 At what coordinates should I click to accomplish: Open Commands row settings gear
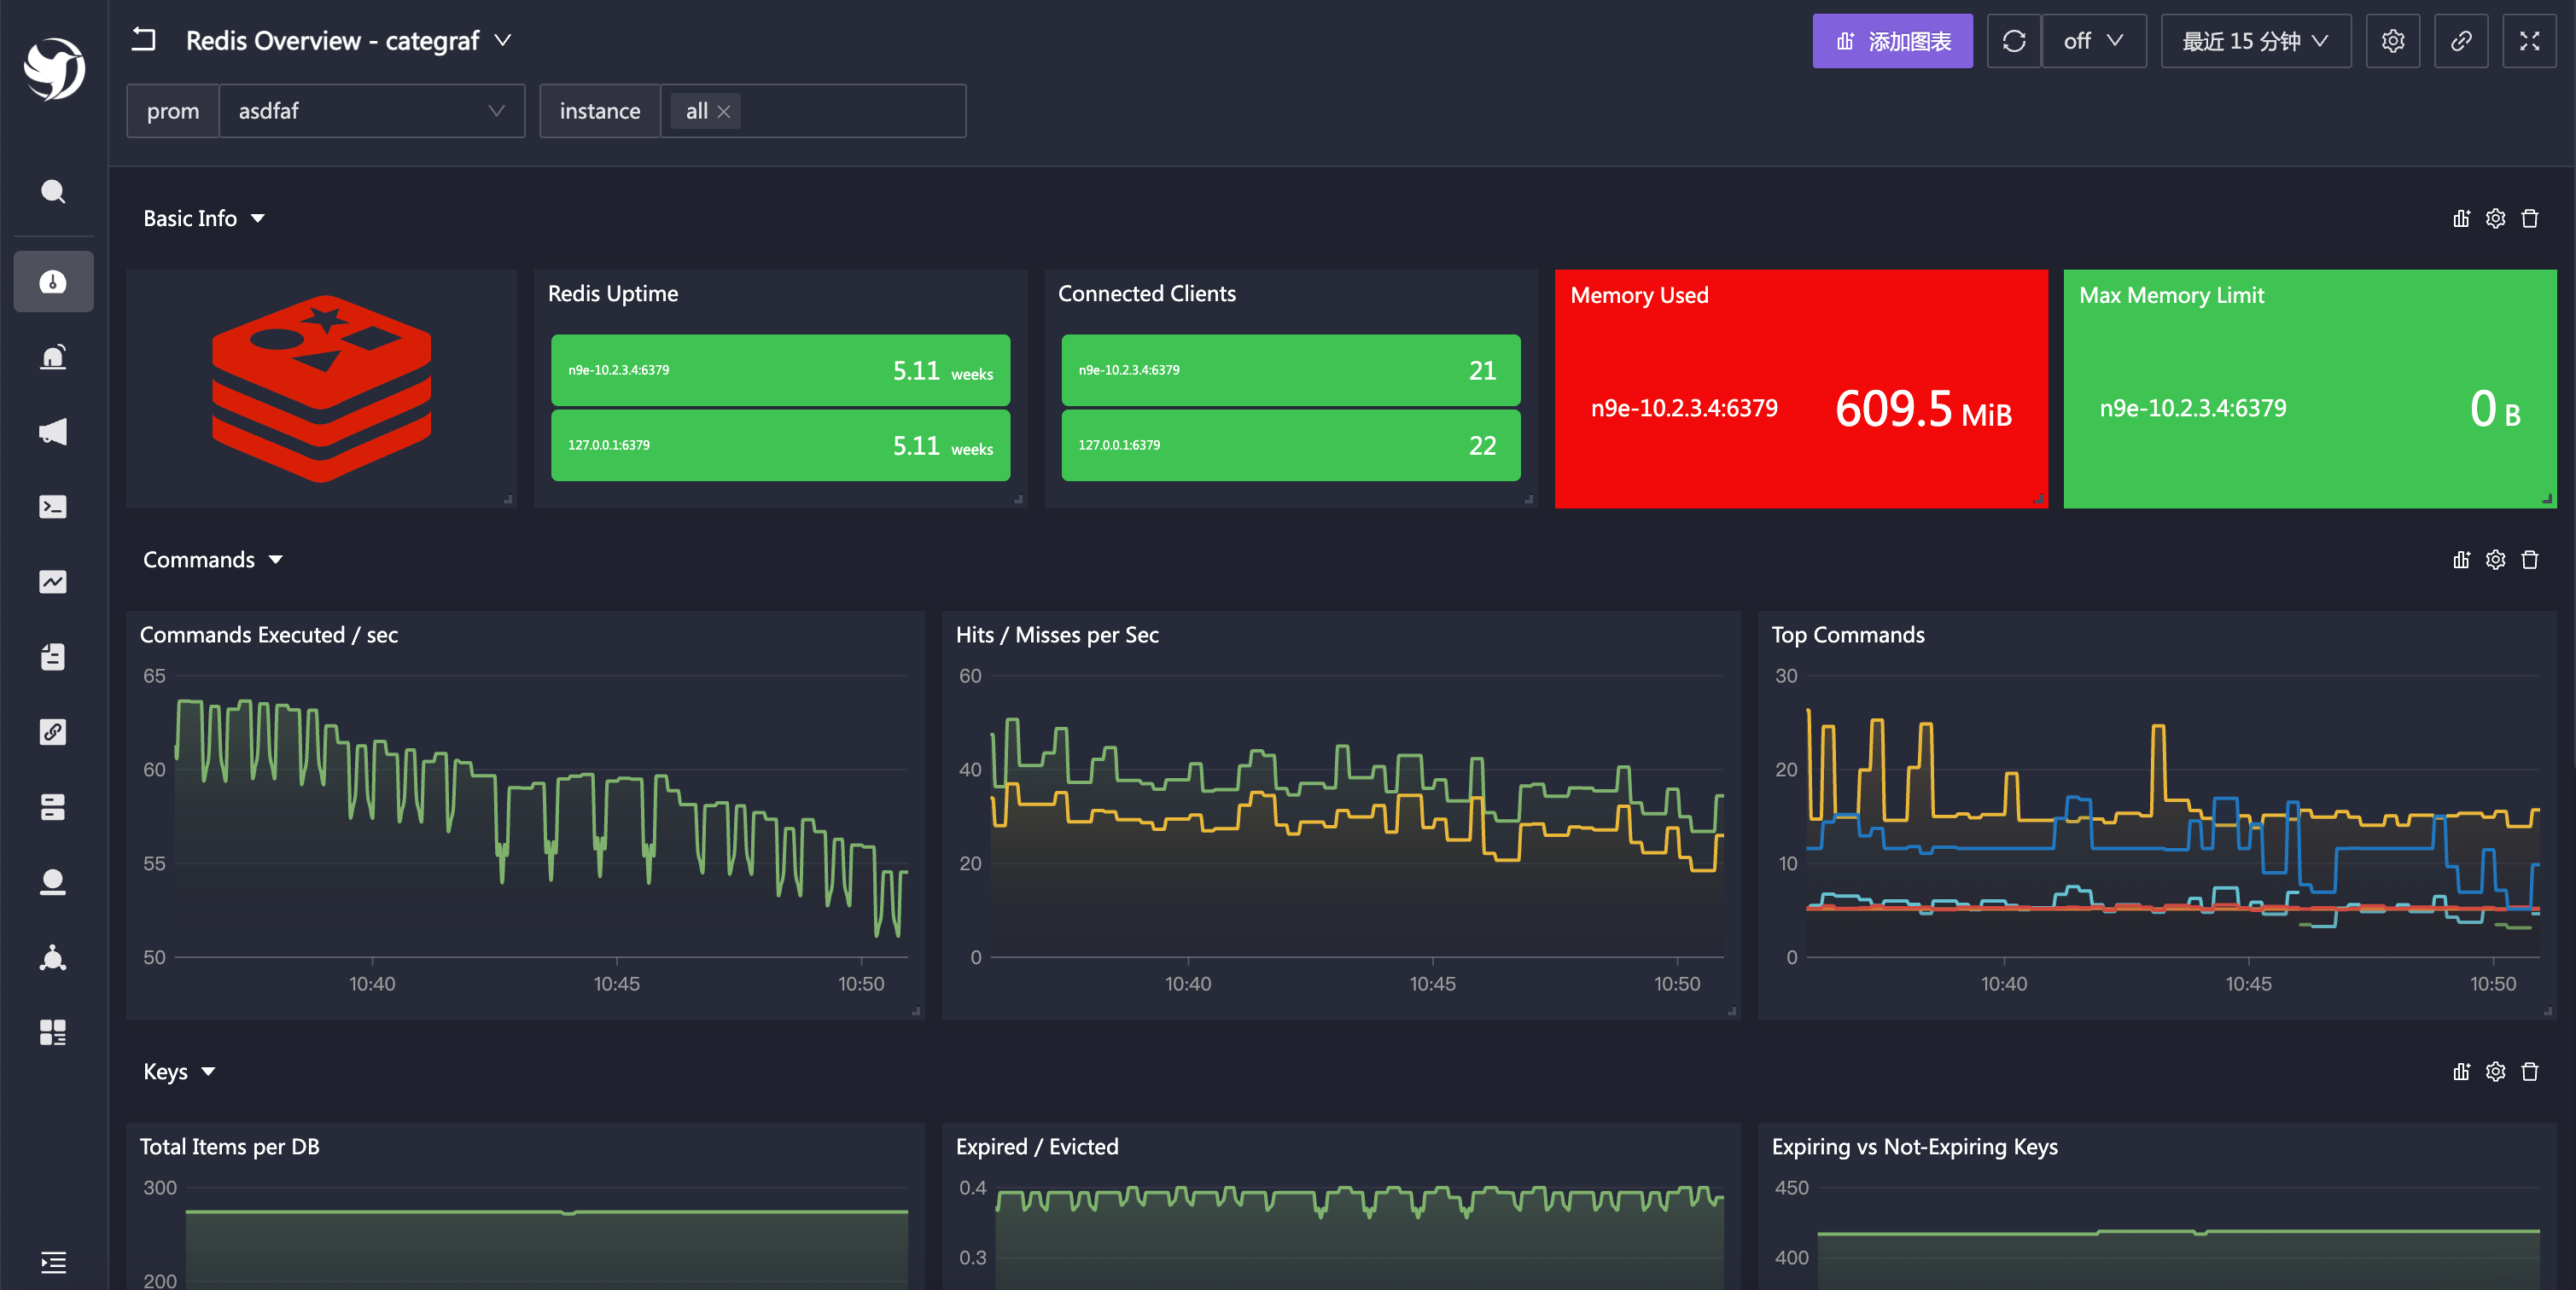pos(2495,560)
